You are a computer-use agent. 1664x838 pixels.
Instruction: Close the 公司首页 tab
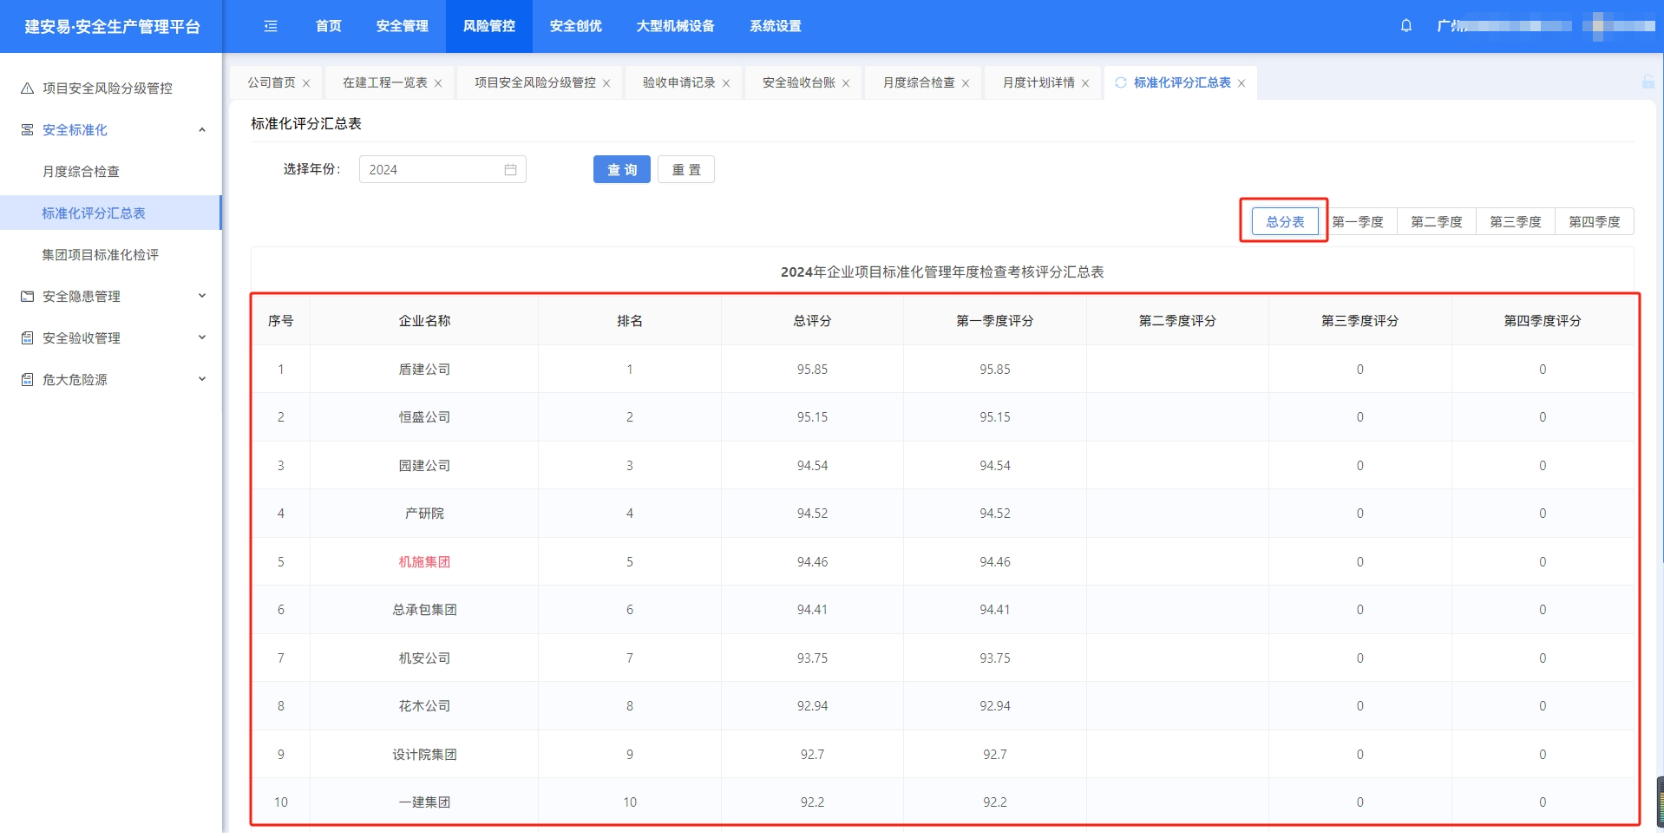tap(306, 83)
